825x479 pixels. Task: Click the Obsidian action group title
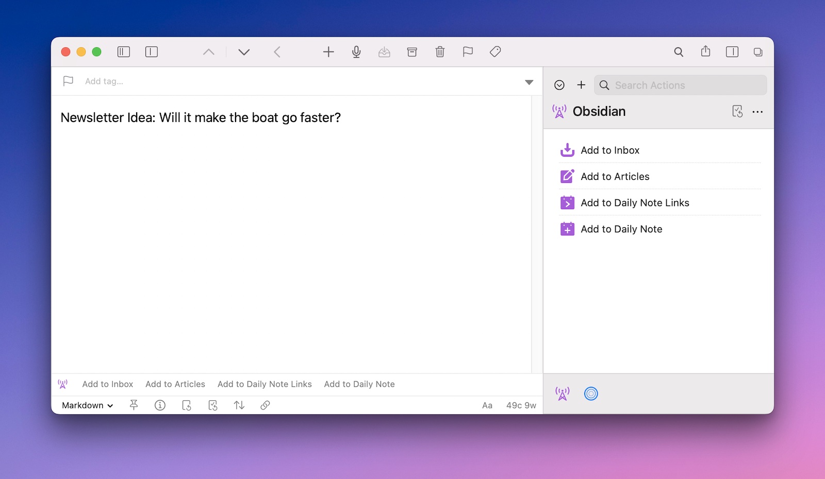coord(599,111)
